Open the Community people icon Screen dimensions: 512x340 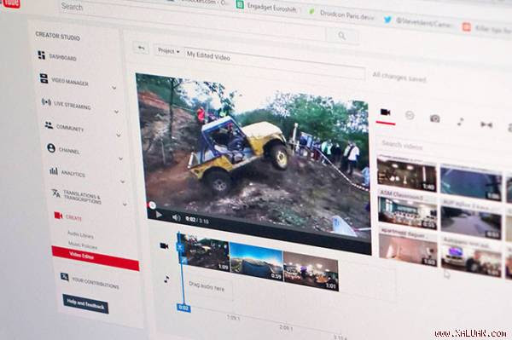tap(49, 125)
